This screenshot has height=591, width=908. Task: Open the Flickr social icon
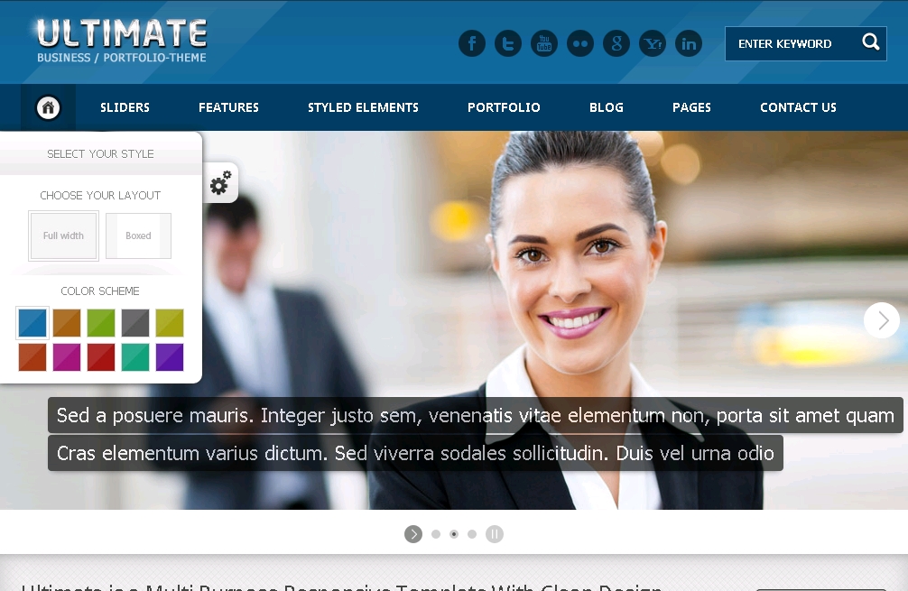pos(580,43)
